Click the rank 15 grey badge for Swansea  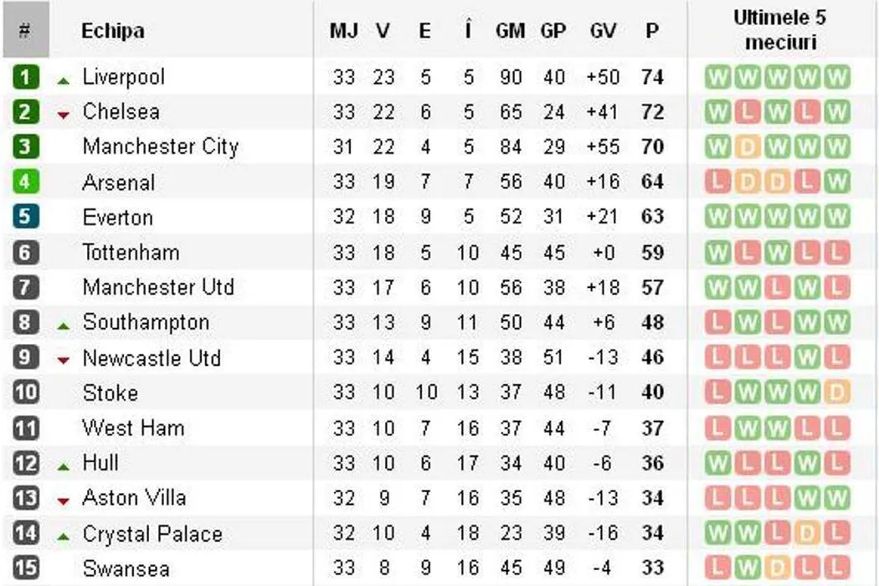[x=25, y=568]
